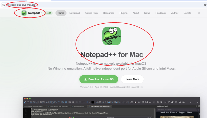Image resolution: width=207 pixels, height=118 pixels.
Task: Toggle the light/dark theme sun icon
Action: point(199,13)
